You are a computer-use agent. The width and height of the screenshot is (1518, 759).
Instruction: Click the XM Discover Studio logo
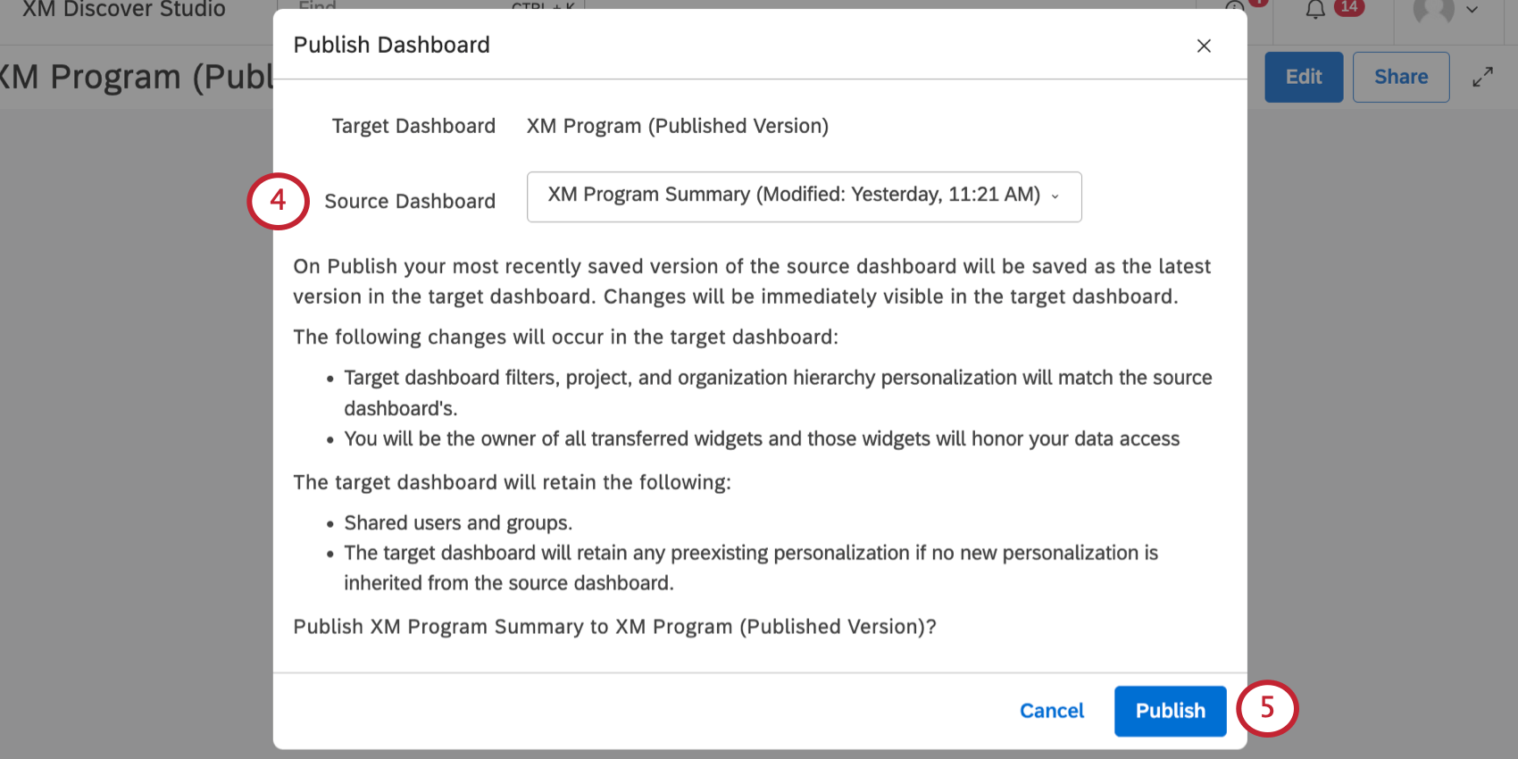tap(122, 10)
